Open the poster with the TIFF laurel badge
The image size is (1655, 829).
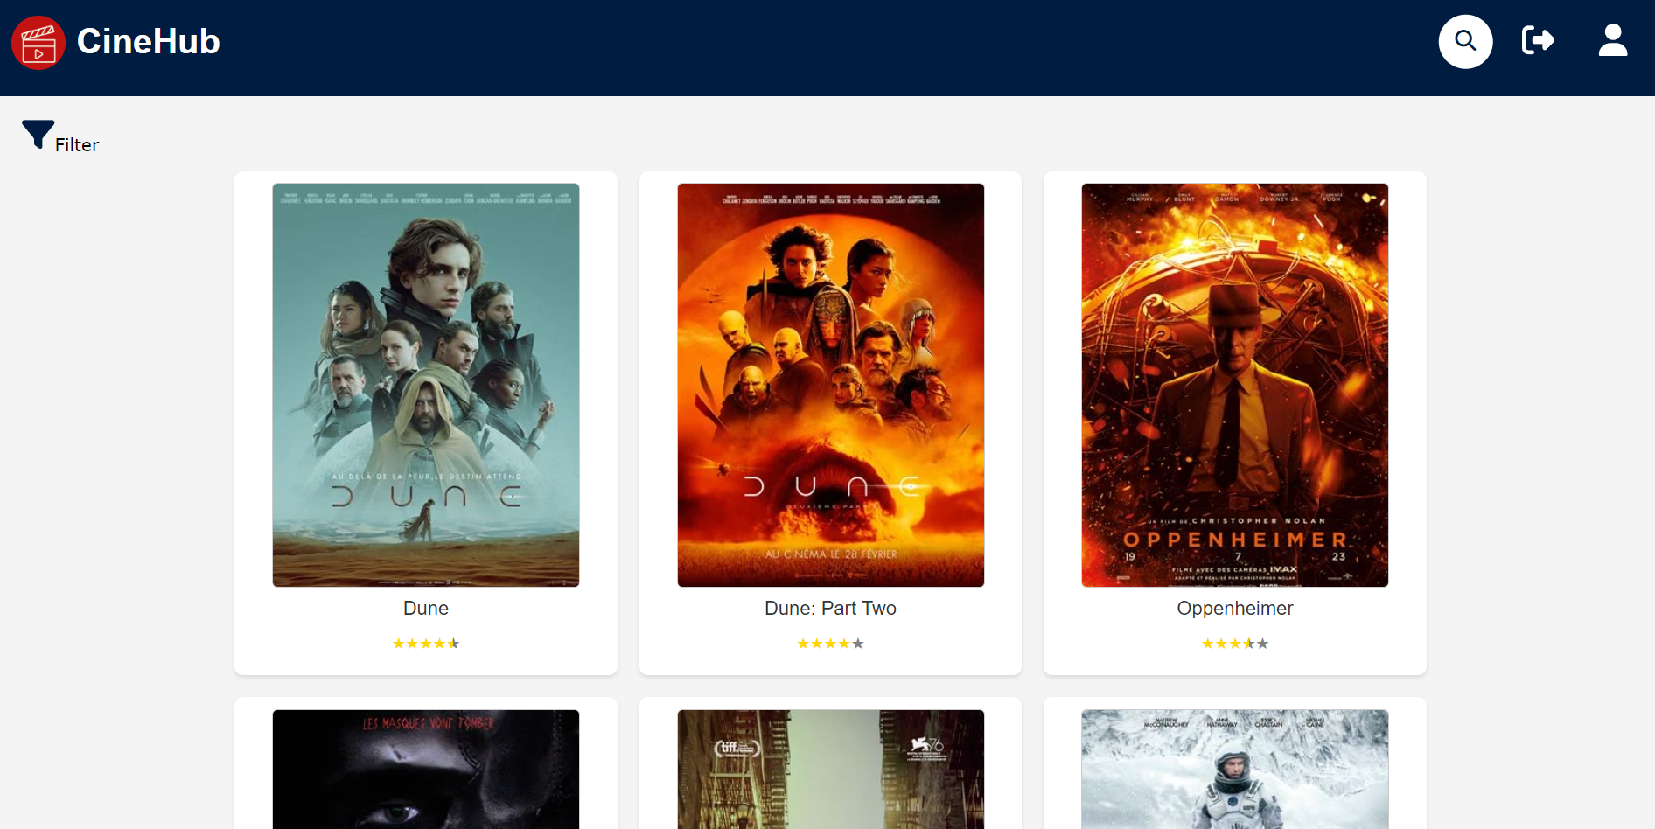(x=830, y=770)
